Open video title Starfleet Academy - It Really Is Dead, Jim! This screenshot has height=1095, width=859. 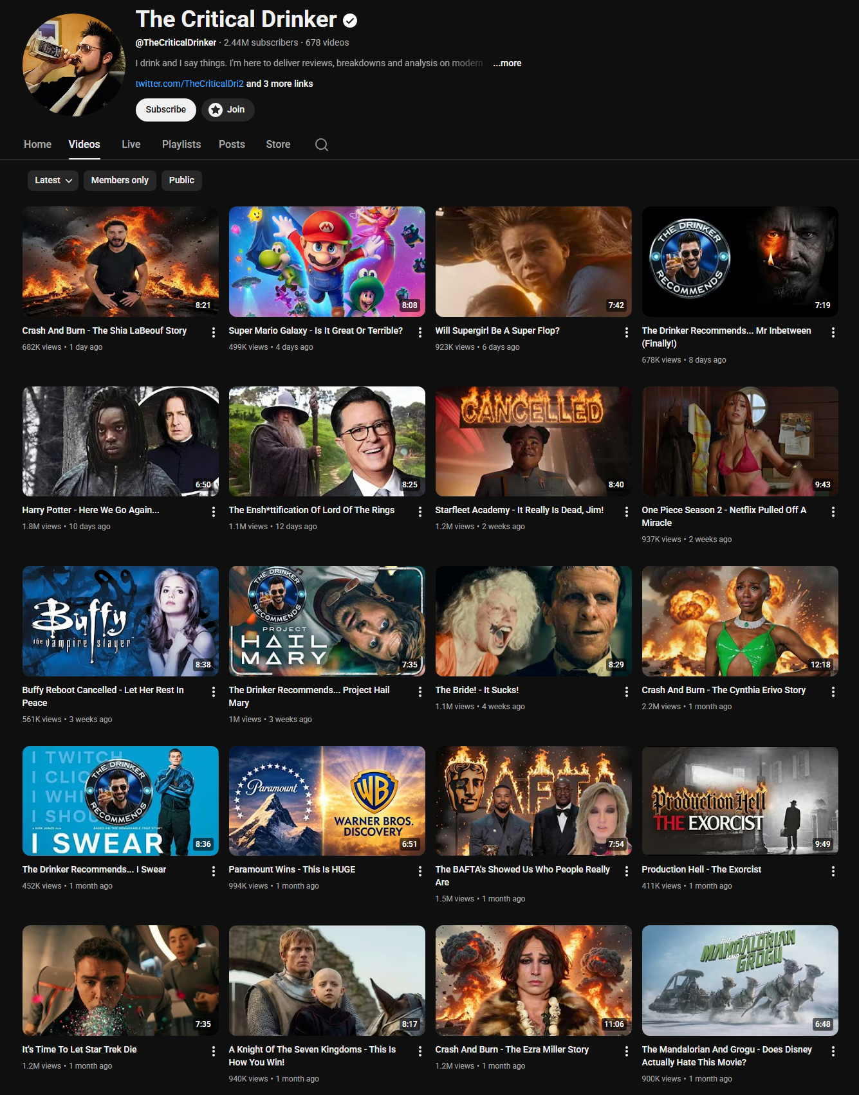click(519, 510)
